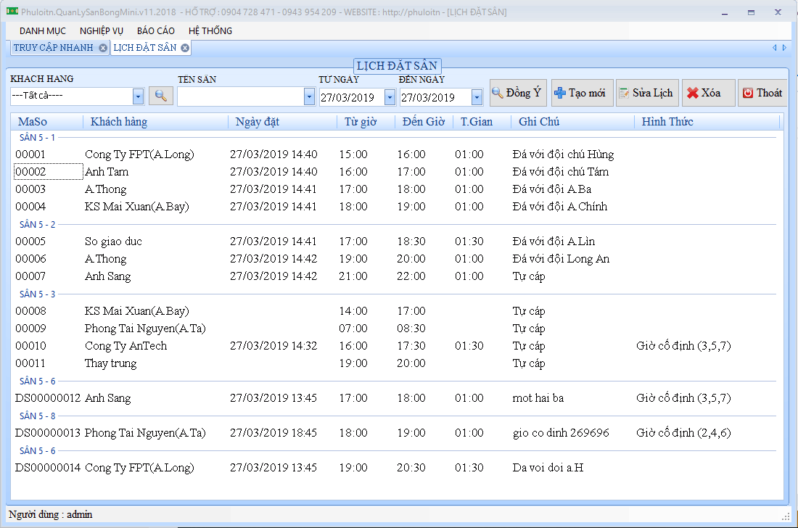Click the tab scroll left arrow
The image size is (798, 528).
point(775,47)
